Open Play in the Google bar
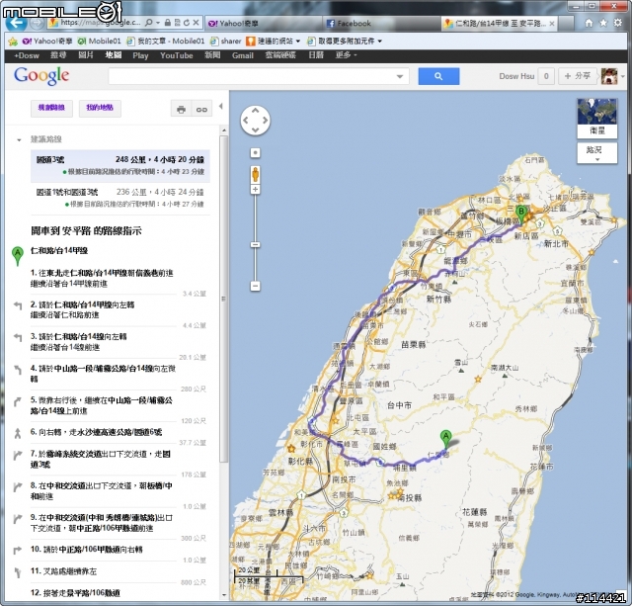632x606 pixels. pos(140,55)
